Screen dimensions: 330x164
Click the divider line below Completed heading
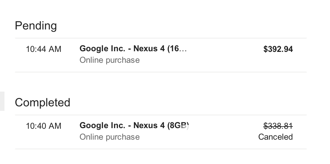point(160,115)
